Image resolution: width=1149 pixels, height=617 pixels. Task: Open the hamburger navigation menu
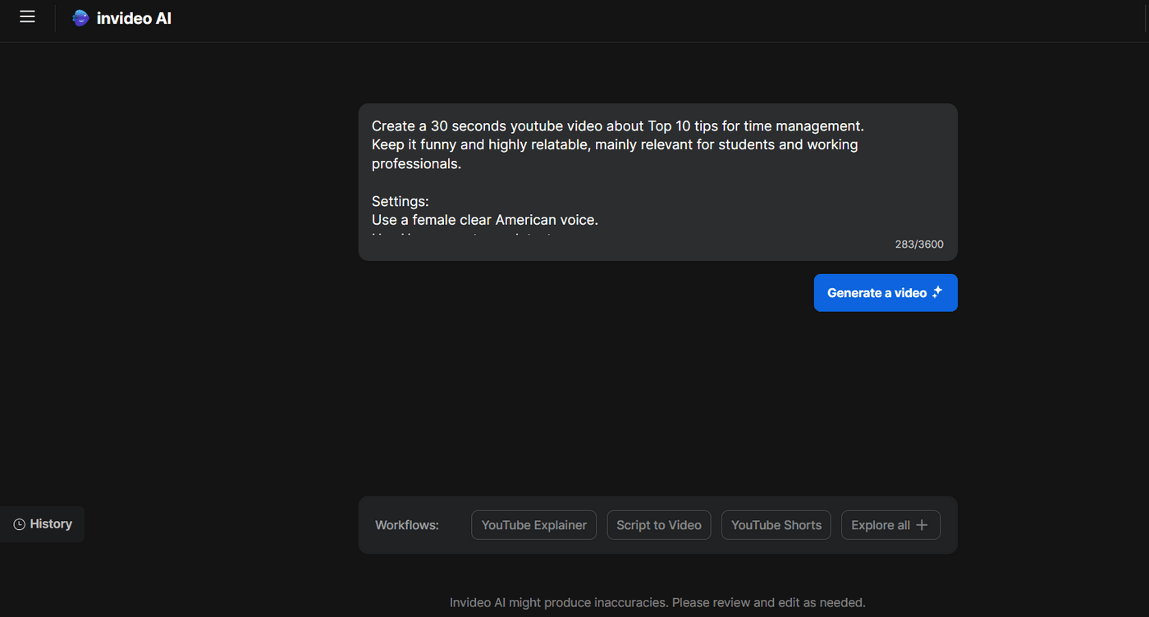(x=27, y=16)
